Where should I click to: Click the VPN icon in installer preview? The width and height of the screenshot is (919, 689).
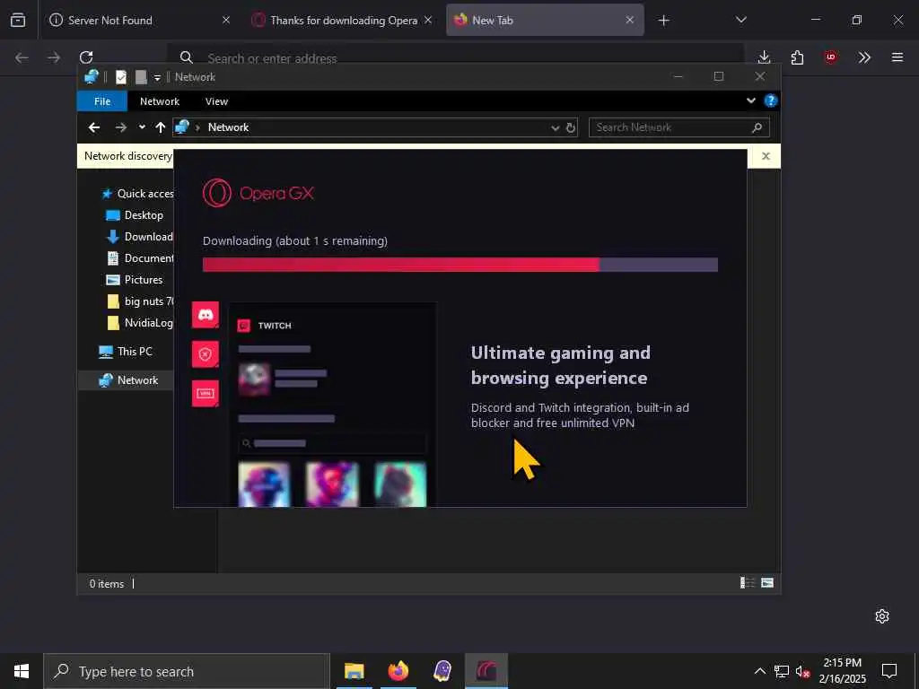(206, 393)
